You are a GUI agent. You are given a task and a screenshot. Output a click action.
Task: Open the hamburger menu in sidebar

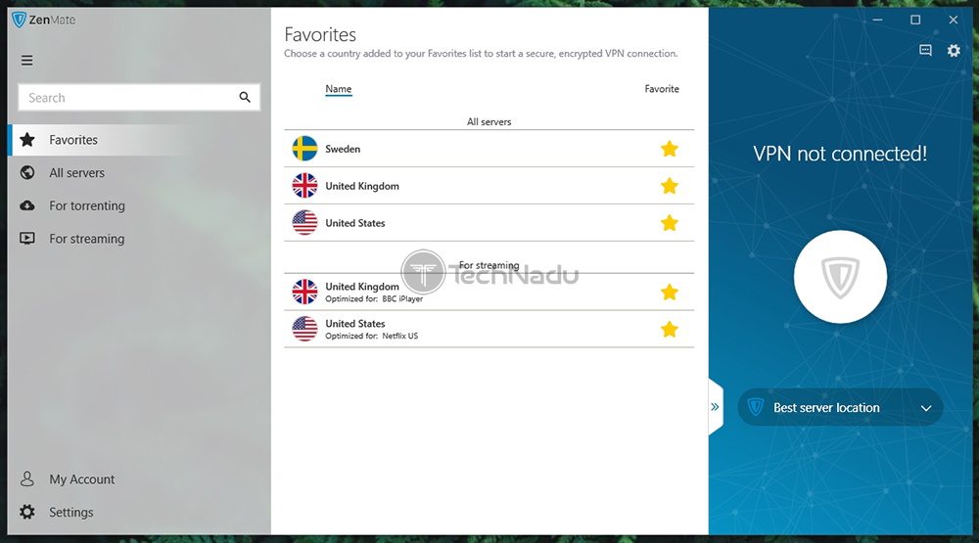(x=26, y=61)
